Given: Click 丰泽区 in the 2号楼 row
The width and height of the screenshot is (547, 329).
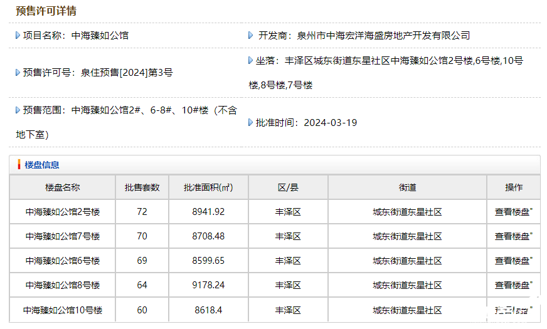Looking at the screenshot, I should tap(288, 212).
